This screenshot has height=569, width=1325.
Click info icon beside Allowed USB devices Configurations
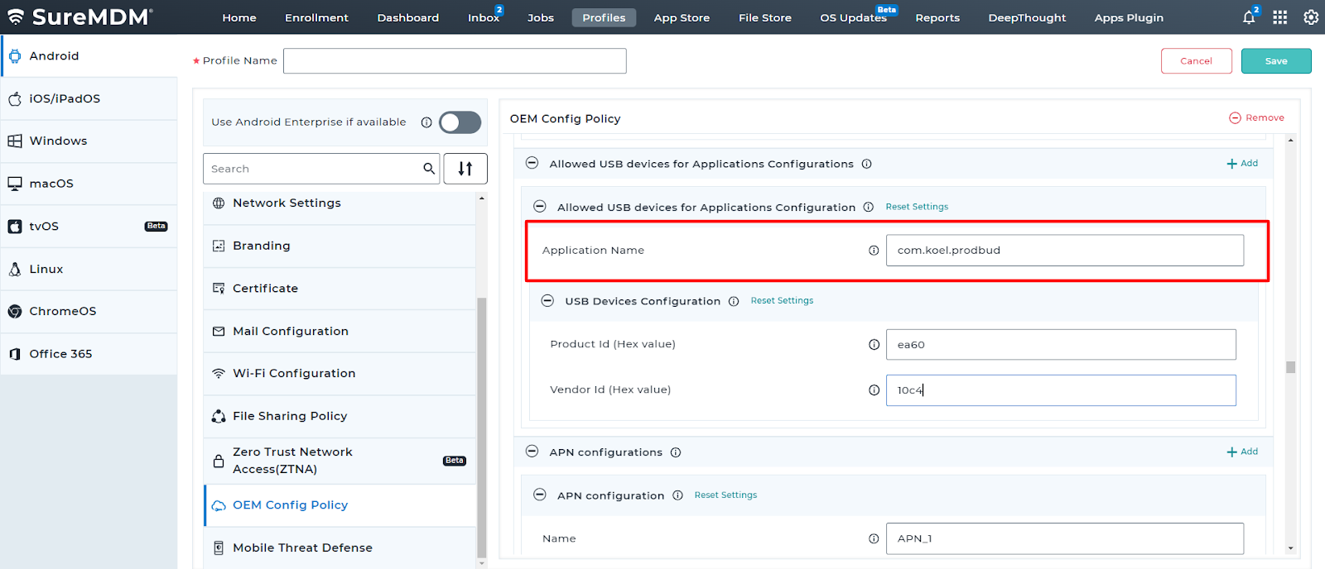pyautogui.click(x=866, y=164)
